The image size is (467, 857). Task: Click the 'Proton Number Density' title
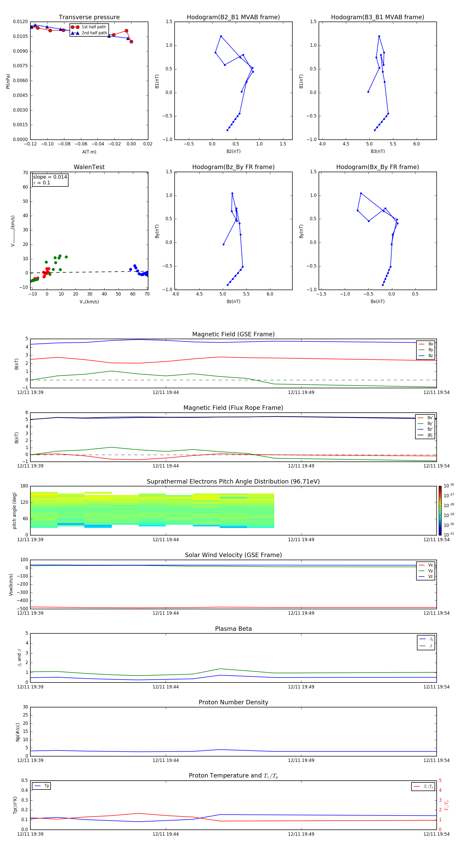tap(233, 702)
